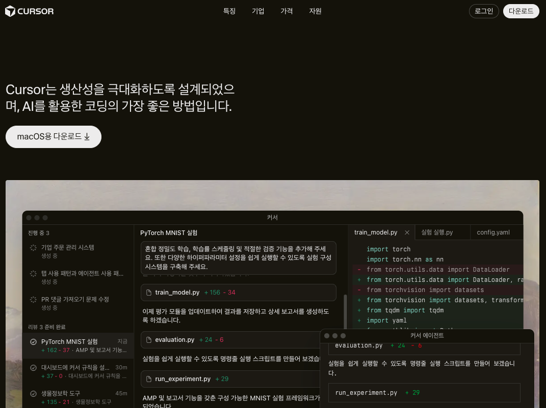The width and height of the screenshot is (546, 408).
Task: Click the hero headline Cursor는 생산성을 극대화하도록
Action: [x=120, y=98]
